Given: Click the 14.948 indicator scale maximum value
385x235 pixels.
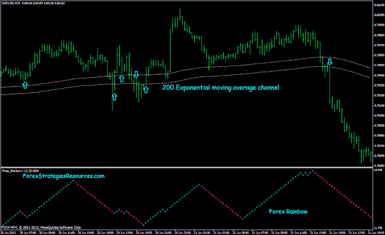Looking at the screenshot, I should tap(379, 170).
